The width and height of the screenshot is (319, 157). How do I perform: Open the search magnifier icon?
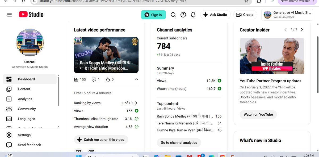(173, 15)
